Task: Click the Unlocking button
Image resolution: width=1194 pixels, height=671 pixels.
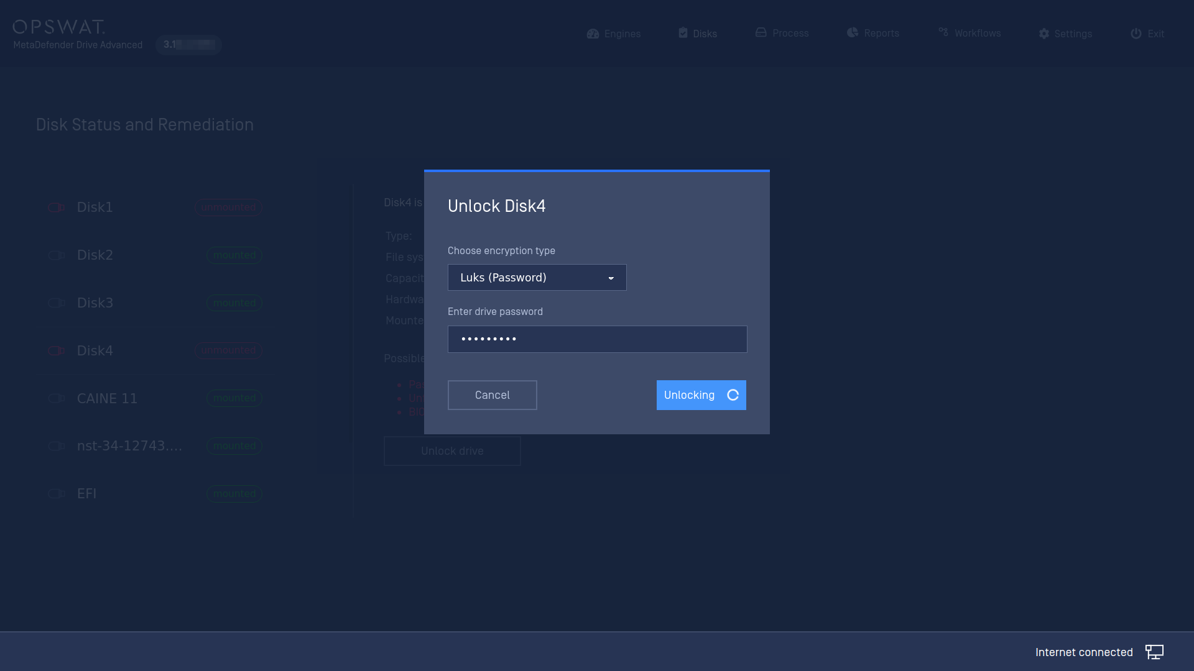Action: tap(701, 395)
